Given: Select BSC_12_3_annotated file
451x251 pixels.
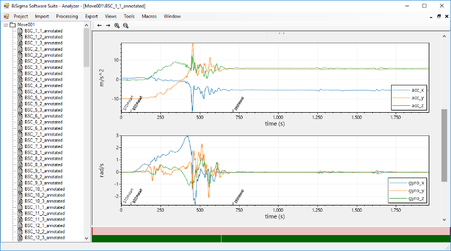Looking at the screenshot, I should 45,238.
